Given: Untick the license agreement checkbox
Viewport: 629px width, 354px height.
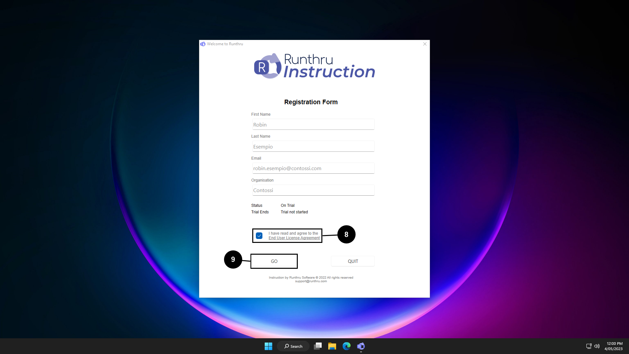Looking at the screenshot, I should pos(259,236).
